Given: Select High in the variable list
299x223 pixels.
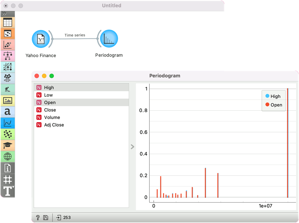Looking at the screenshot, I should coord(81,88).
